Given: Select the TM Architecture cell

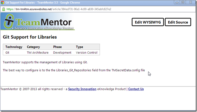Looking at the screenshot, I should point(38,52).
